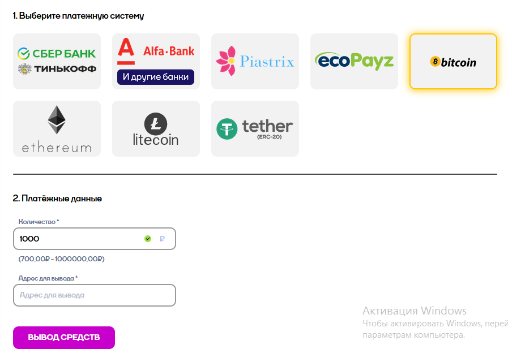Select the litecoin payment tile
This screenshot has height=349, width=508.
[x=156, y=128]
